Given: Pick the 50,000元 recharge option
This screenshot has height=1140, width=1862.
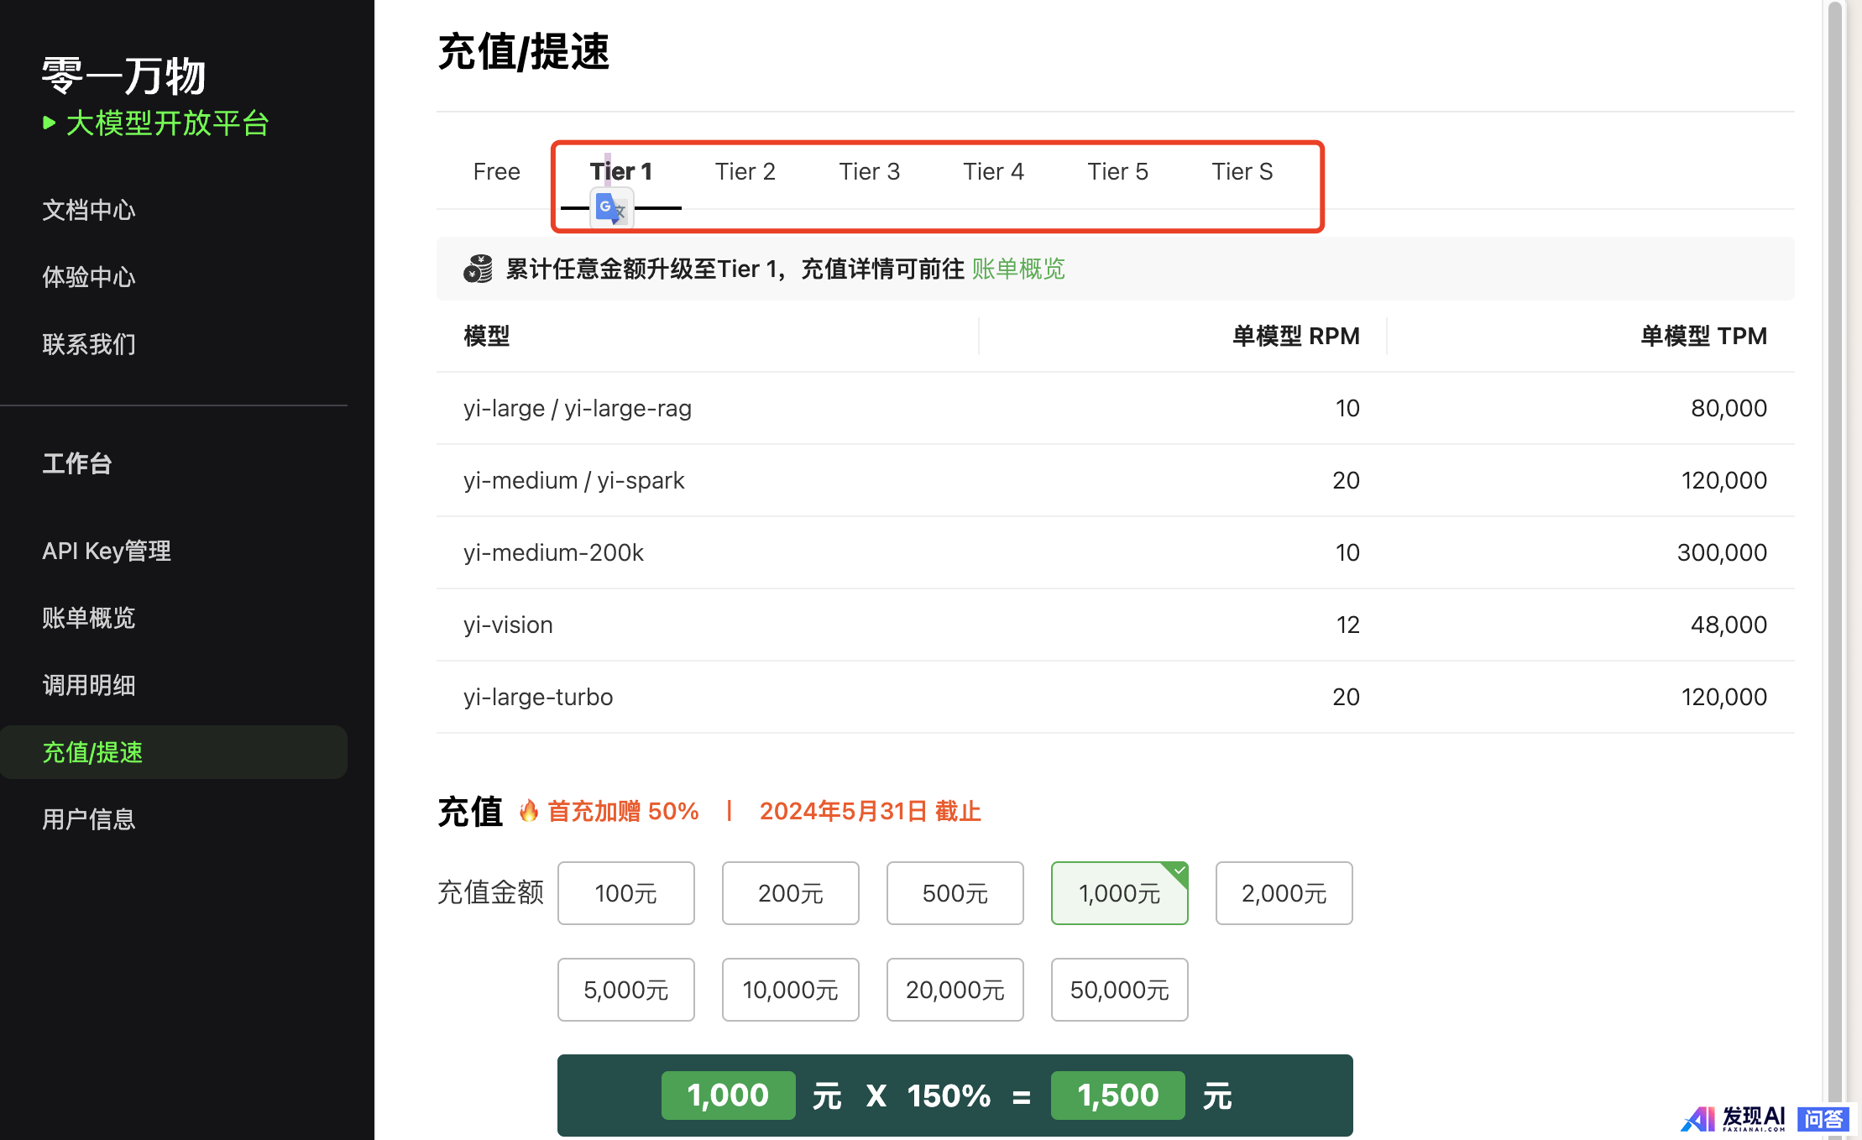Looking at the screenshot, I should coord(1119,990).
